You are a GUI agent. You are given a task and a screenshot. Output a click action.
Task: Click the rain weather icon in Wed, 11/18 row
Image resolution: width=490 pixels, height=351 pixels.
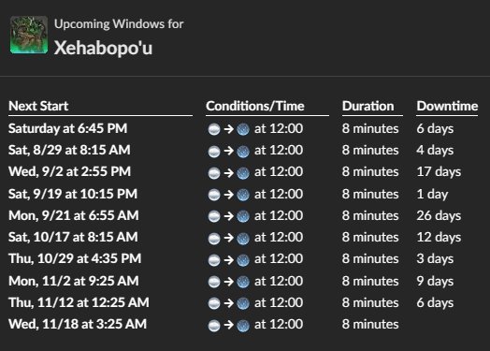click(243, 325)
